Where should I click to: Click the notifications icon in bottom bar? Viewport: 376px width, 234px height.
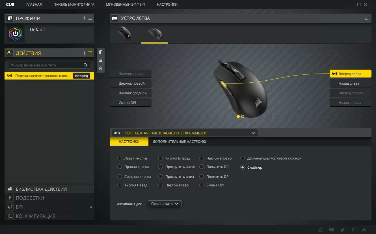321,230
